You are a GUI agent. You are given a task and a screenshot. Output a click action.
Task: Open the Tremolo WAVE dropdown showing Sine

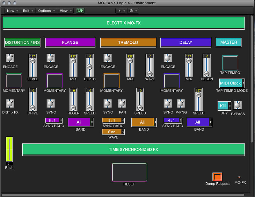point(113,132)
